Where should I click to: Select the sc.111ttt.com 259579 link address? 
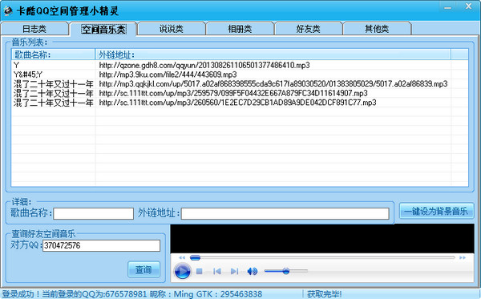pyautogui.click(x=233, y=93)
